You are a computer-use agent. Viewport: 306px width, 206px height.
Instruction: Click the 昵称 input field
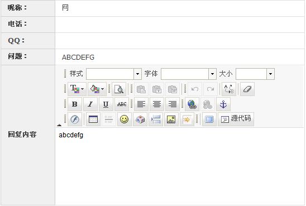point(180,8)
